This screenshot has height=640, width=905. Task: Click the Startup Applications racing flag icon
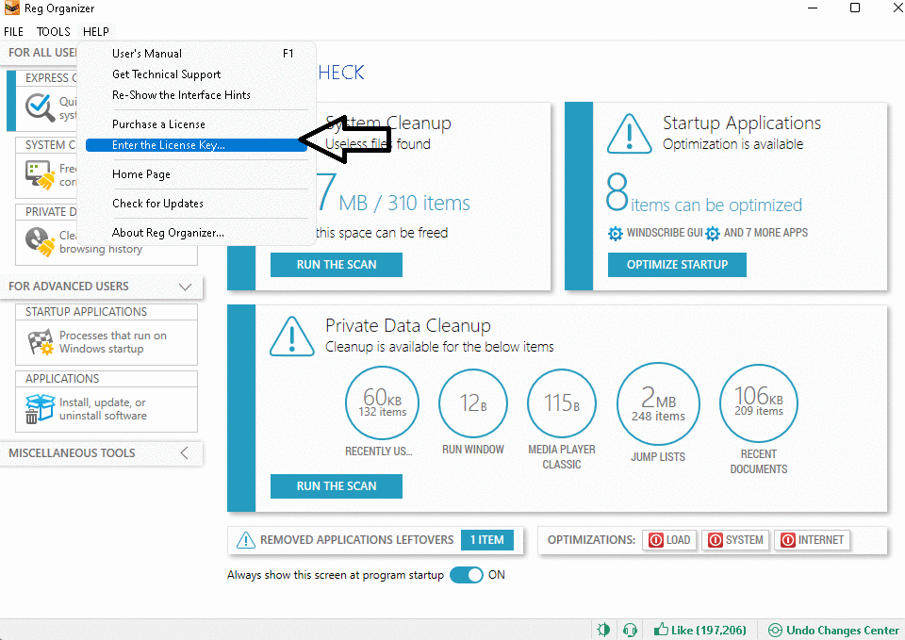40,342
